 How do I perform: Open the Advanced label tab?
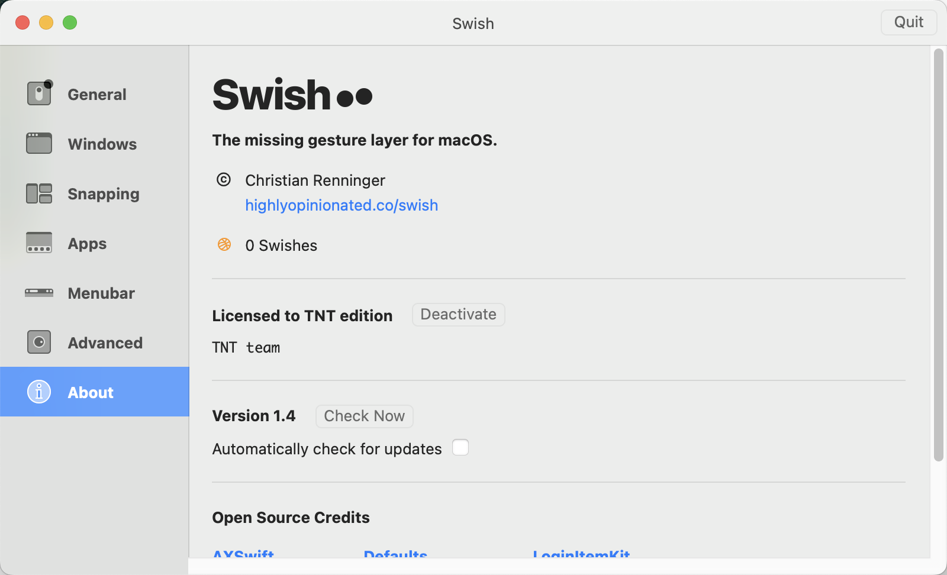point(105,343)
